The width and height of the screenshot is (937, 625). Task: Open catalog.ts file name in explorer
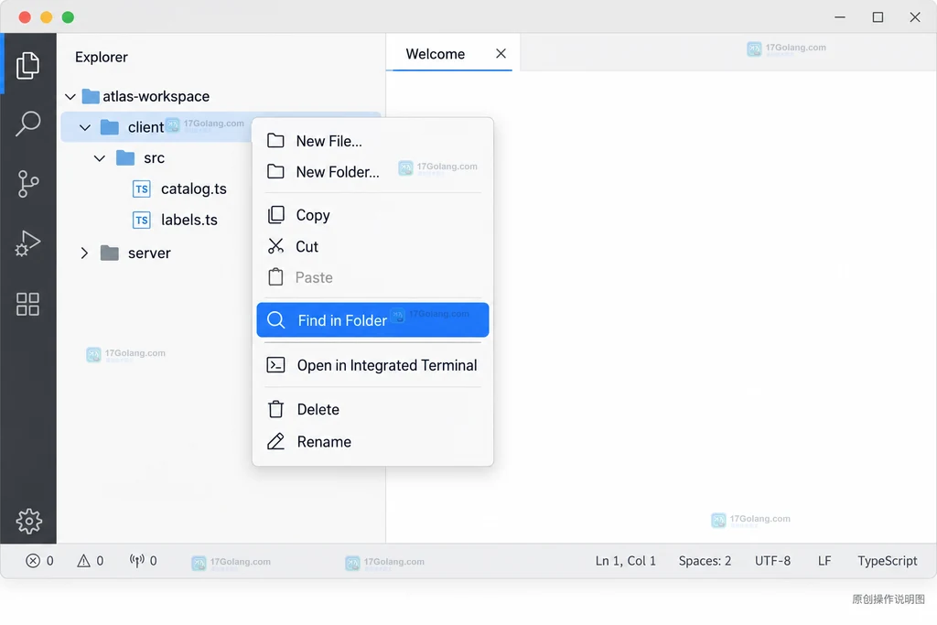point(194,189)
